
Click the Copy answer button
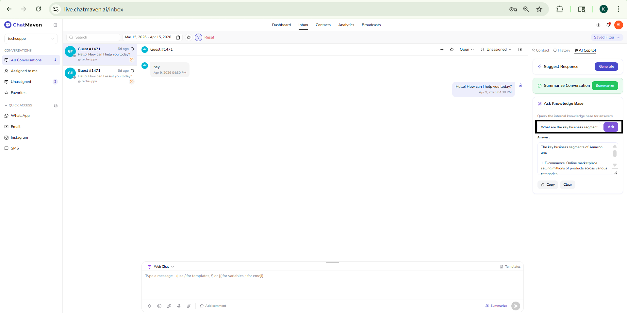coord(548,185)
